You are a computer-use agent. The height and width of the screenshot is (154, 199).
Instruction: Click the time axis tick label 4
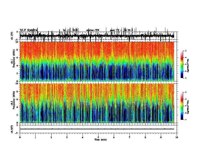pos(83,137)
